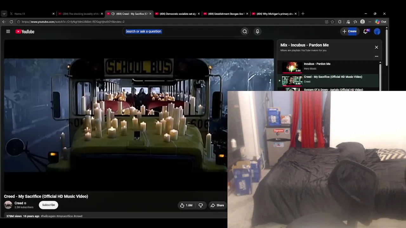Open the favorites list icon in toolbar
This screenshot has width=406, height=228.
355,22
